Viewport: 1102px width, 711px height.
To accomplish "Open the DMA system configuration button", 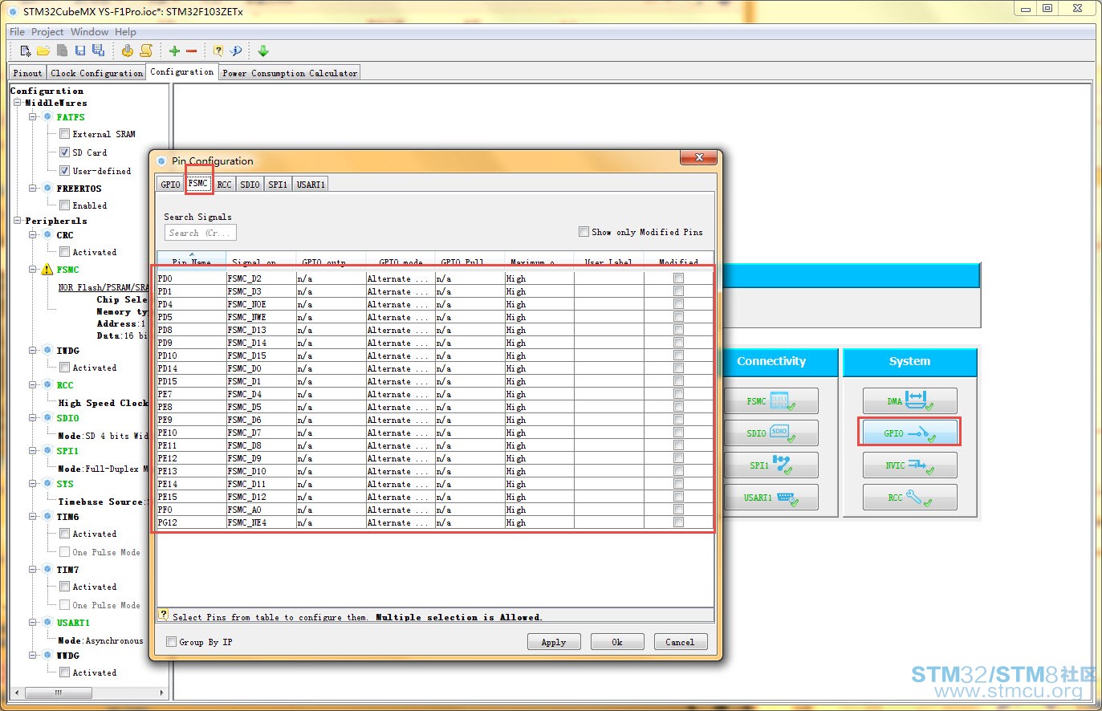I will [910, 400].
